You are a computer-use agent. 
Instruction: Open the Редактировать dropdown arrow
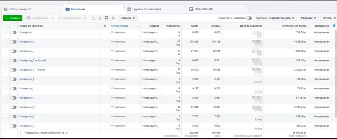point(86,18)
